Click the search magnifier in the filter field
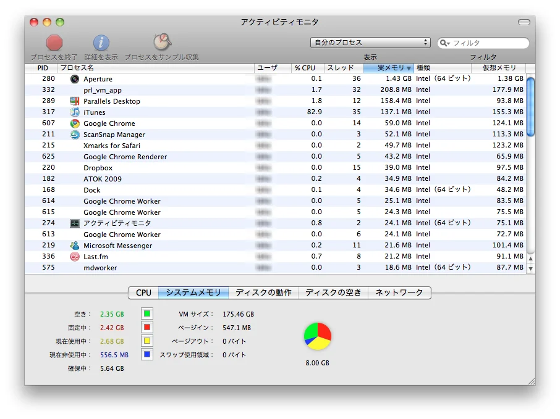Image resolution: width=560 pixels, height=419 pixels. (444, 43)
